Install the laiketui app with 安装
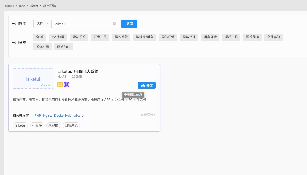Screen dimensions: 307x175 147,85
